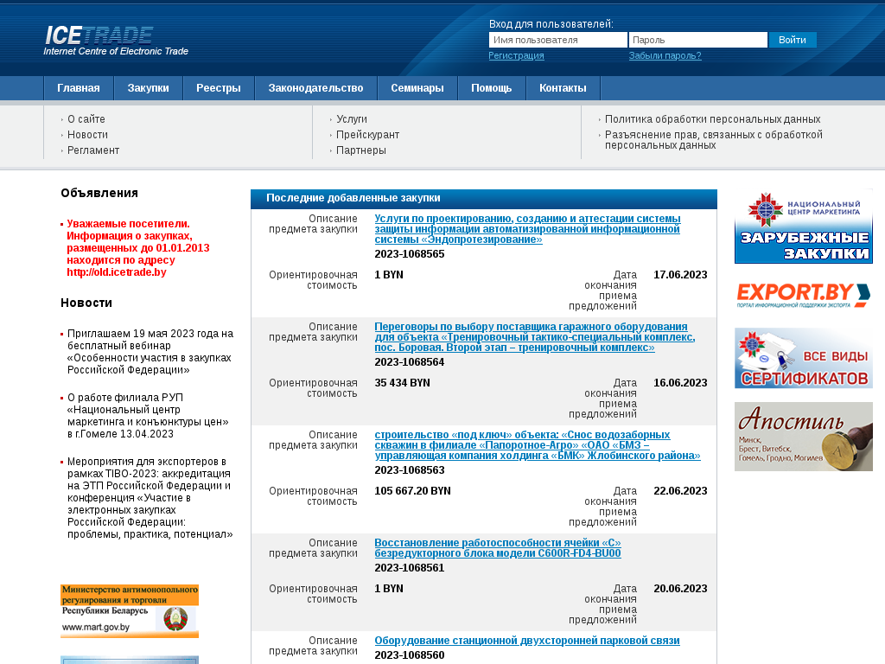This screenshot has height=664, width=885.
Task: Open the гаражного оборудования purchase link
Action: [534, 337]
